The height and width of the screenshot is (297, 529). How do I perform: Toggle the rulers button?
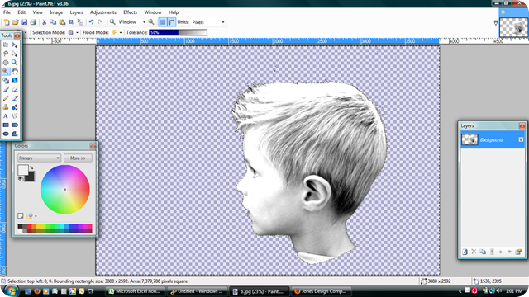(x=172, y=22)
